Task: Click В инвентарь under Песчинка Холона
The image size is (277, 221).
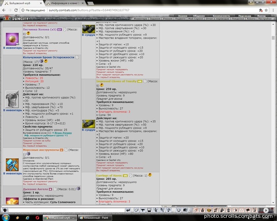Action: [12, 48]
